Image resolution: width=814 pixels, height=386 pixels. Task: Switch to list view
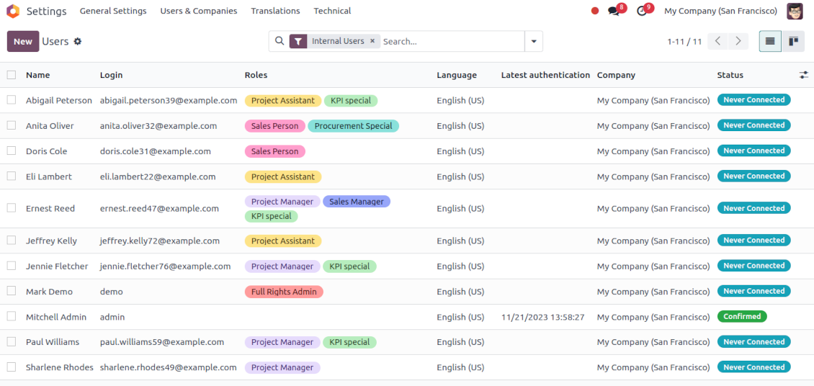770,42
